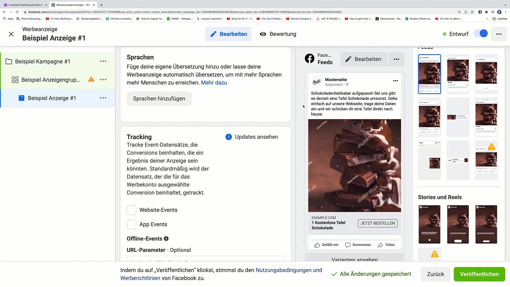Open the Chrome profile avatar

coord(499,12)
